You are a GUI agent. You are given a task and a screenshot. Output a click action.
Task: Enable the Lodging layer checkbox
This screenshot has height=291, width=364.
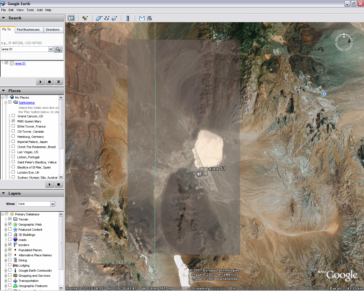[10, 265]
